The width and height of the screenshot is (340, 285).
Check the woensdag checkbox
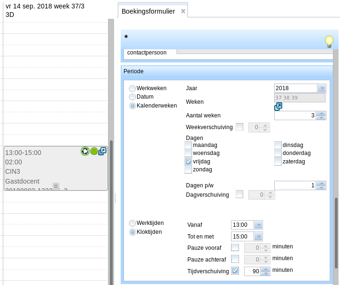(188, 153)
